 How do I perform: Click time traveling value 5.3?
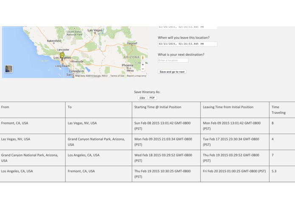pos(274,171)
